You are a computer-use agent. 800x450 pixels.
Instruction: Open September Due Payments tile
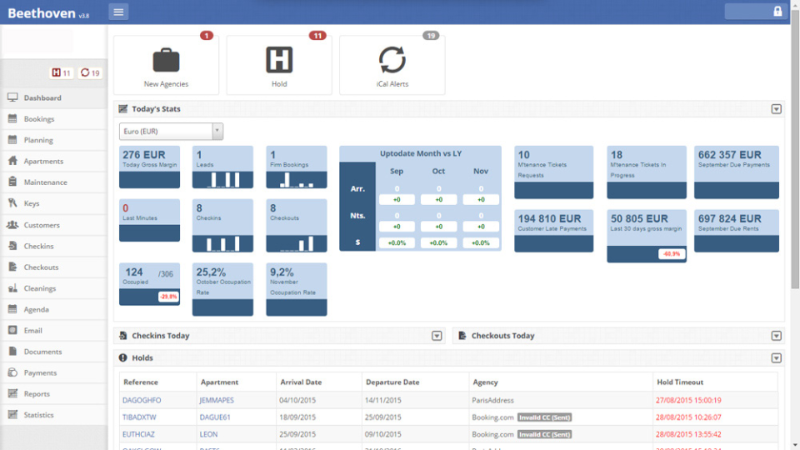pos(736,172)
